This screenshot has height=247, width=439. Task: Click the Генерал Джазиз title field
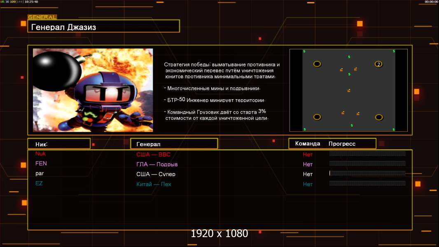103,26
